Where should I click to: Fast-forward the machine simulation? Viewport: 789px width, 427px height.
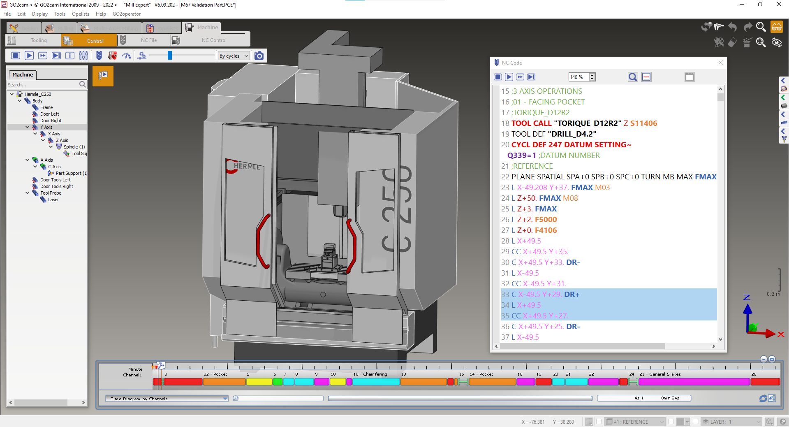tap(43, 56)
